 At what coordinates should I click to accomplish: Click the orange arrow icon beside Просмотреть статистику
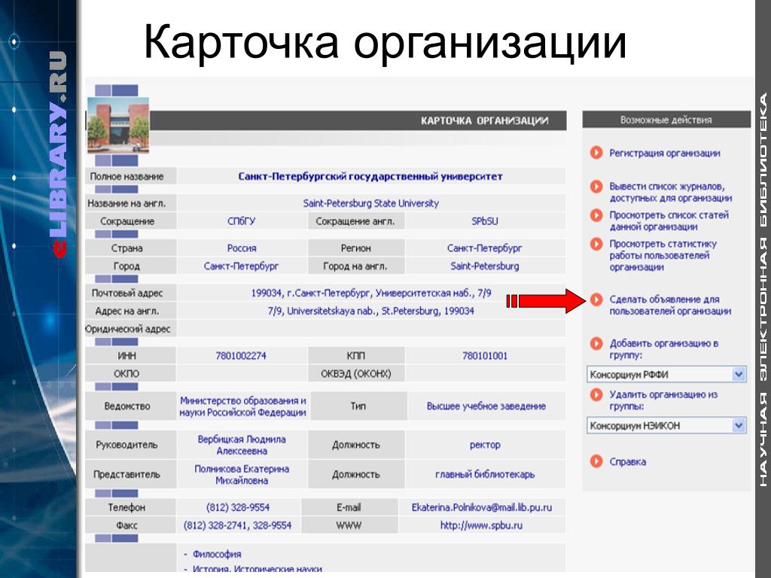coord(596,244)
